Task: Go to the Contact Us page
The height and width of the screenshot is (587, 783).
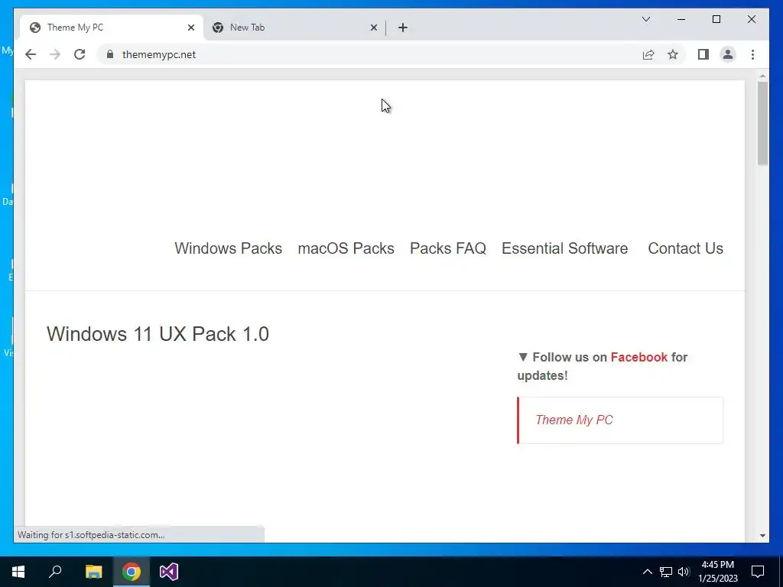Action: click(685, 248)
